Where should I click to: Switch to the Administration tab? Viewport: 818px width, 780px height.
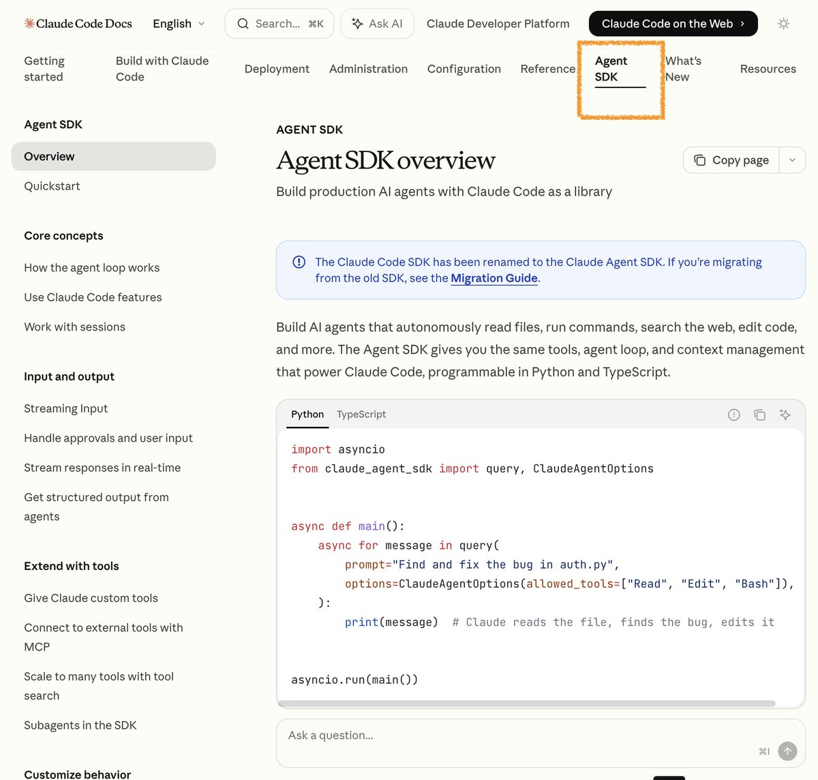tap(368, 69)
